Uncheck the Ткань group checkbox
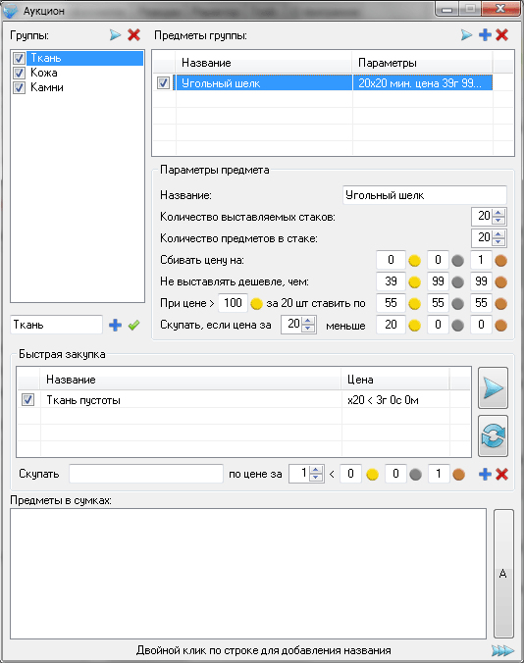524x663 pixels. pos(19,58)
